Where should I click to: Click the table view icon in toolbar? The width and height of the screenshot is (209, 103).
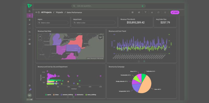click(132, 12)
